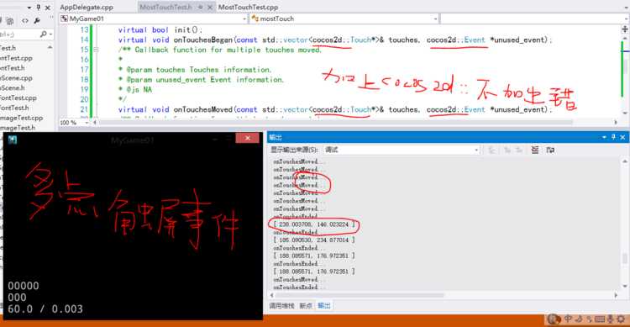Image resolution: width=630 pixels, height=327 pixels.
Task: Click the Output panel scroll-up arrow
Action: coord(625,161)
